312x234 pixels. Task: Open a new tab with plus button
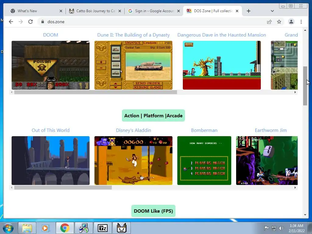pyautogui.click(x=249, y=11)
